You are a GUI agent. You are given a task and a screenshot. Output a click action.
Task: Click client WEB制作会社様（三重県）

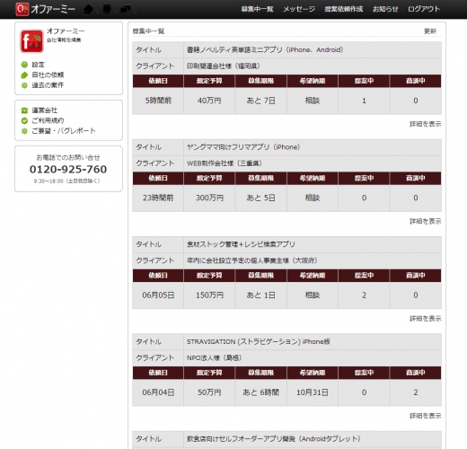(x=225, y=163)
